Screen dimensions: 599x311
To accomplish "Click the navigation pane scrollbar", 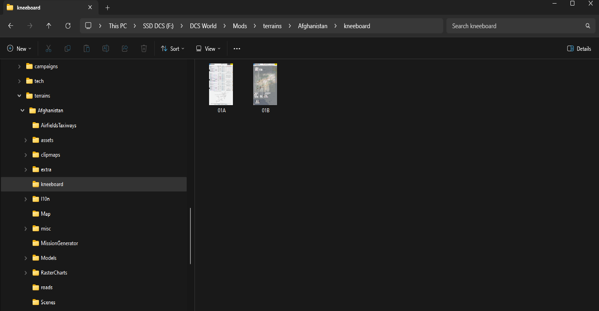I will pos(191,236).
